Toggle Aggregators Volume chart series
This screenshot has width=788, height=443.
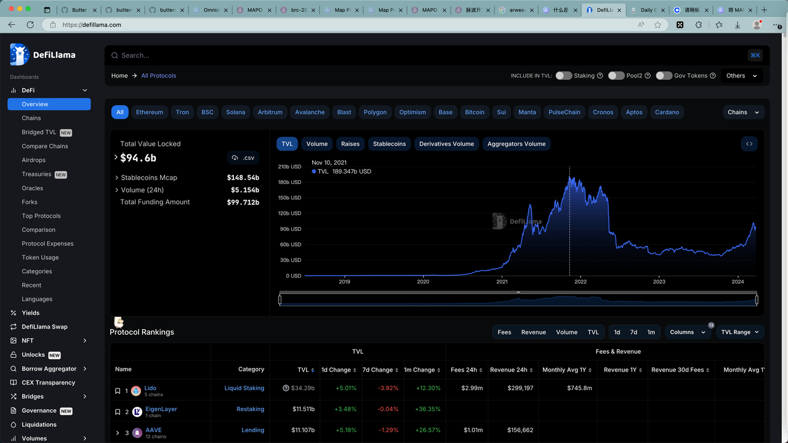(x=517, y=143)
